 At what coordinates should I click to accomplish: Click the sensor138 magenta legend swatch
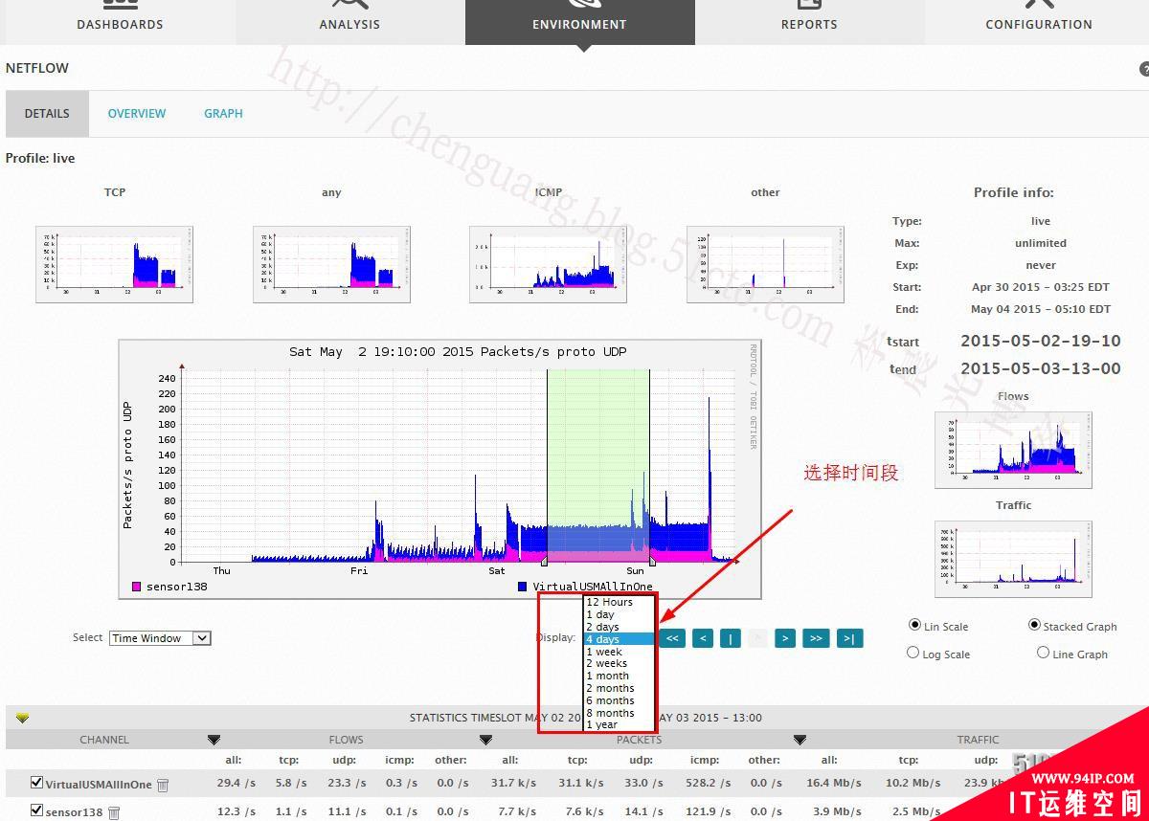coord(136,587)
